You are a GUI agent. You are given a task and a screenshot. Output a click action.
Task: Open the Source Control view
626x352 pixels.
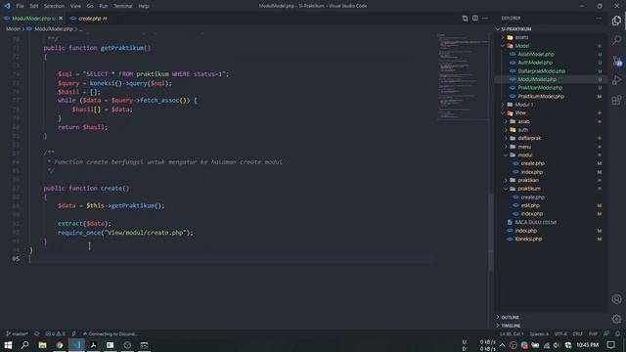coord(616,61)
